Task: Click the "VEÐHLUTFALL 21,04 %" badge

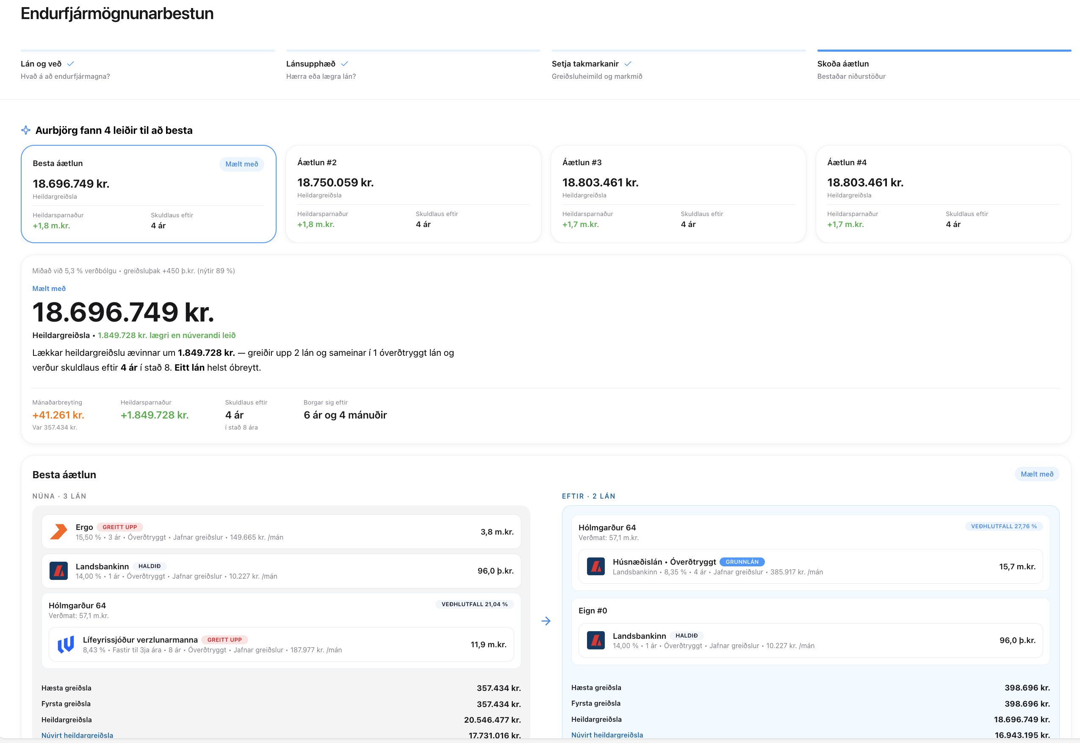Action: pyautogui.click(x=475, y=604)
